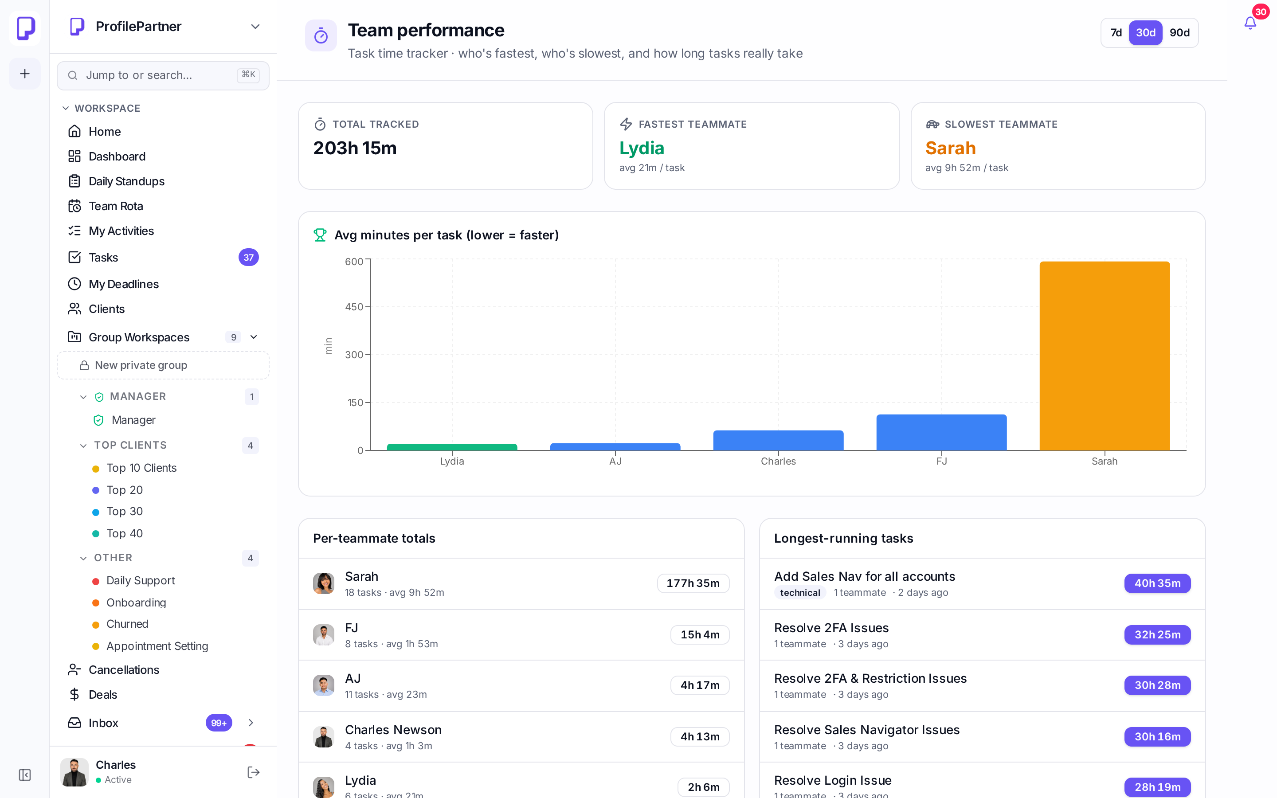The height and width of the screenshot is (798, 1277).
Task: Open Home in the sidebar
Action: pos(163,131)
